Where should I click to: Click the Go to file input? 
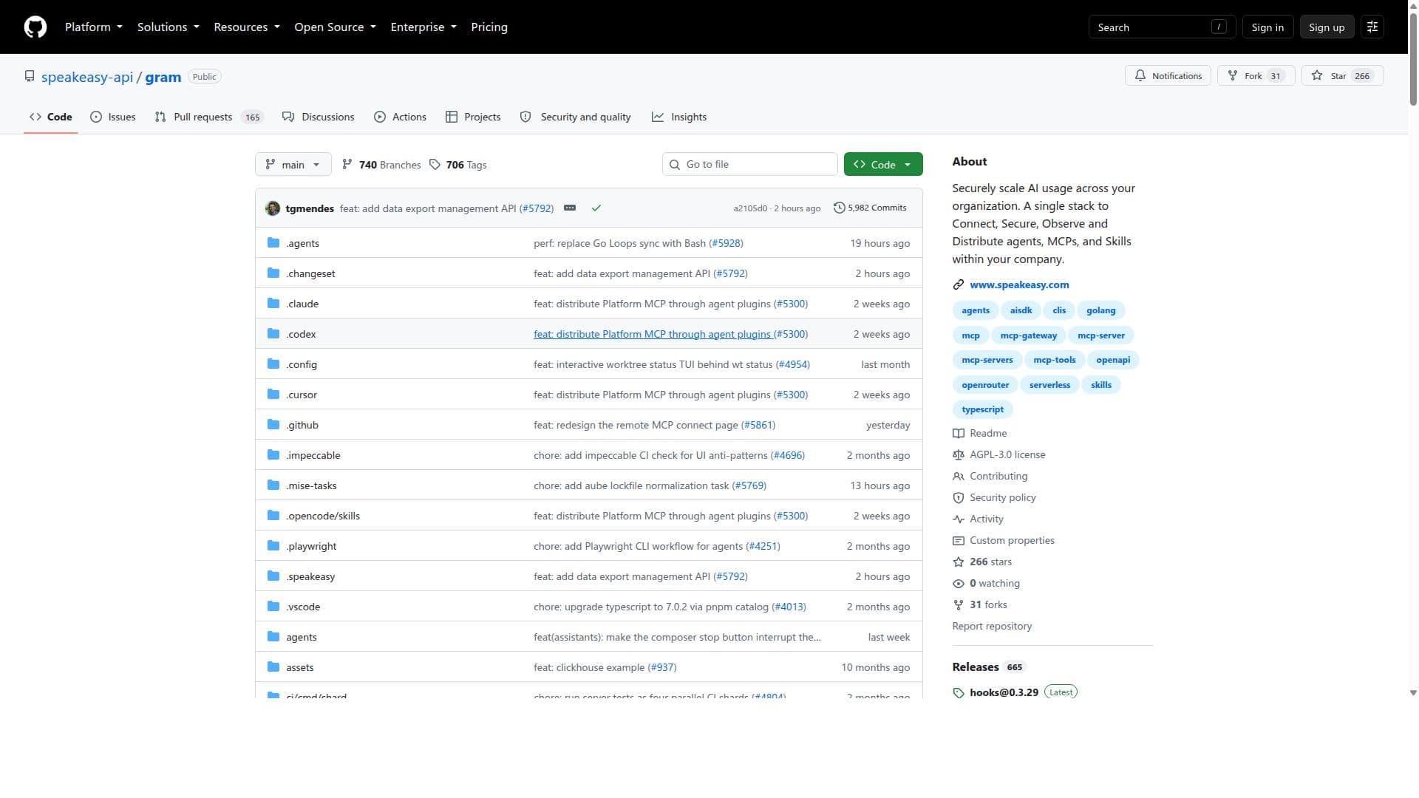(749, 165)
